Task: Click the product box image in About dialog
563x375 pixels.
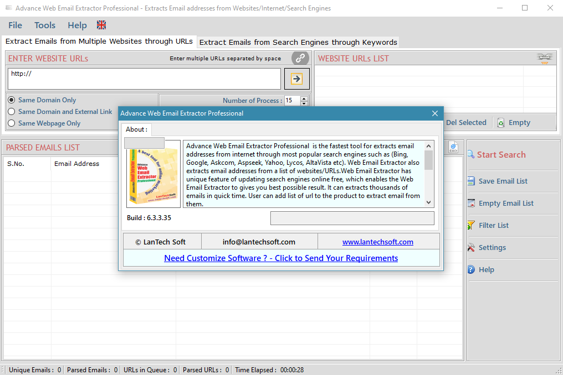Action: (153, 174)
